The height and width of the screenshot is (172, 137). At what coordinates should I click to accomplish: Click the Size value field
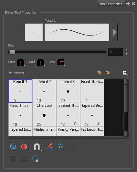(115, 52)
